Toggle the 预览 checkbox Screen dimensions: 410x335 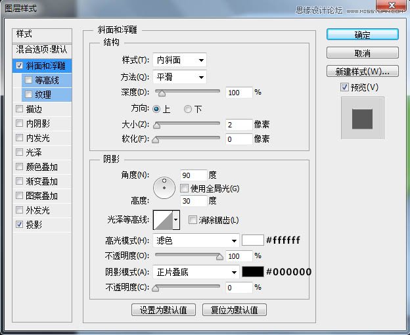pyautogui.click(x=345, y=87)
